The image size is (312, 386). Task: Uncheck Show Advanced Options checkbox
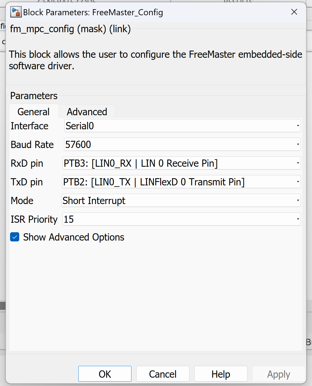15,237
